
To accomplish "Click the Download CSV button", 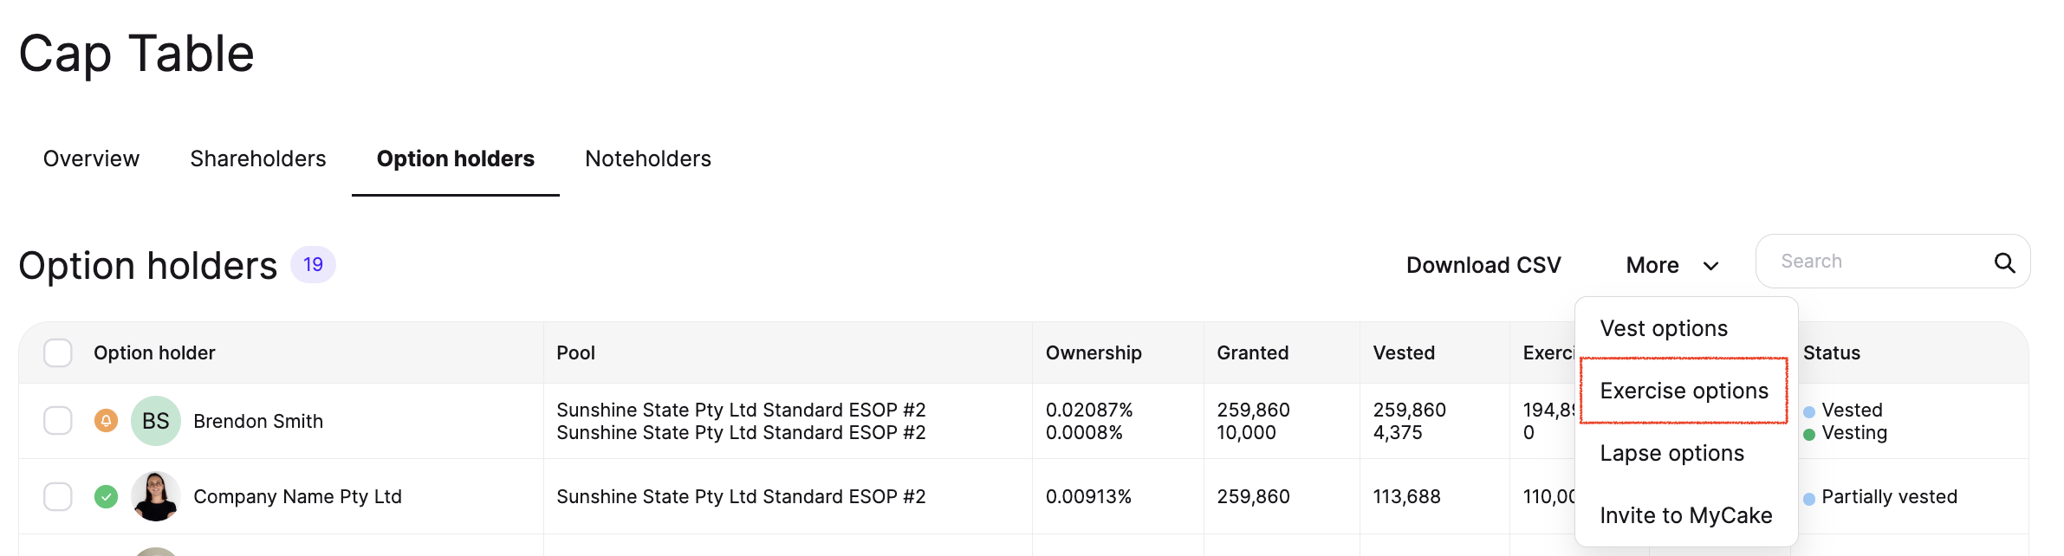I will coord(1483,265).
